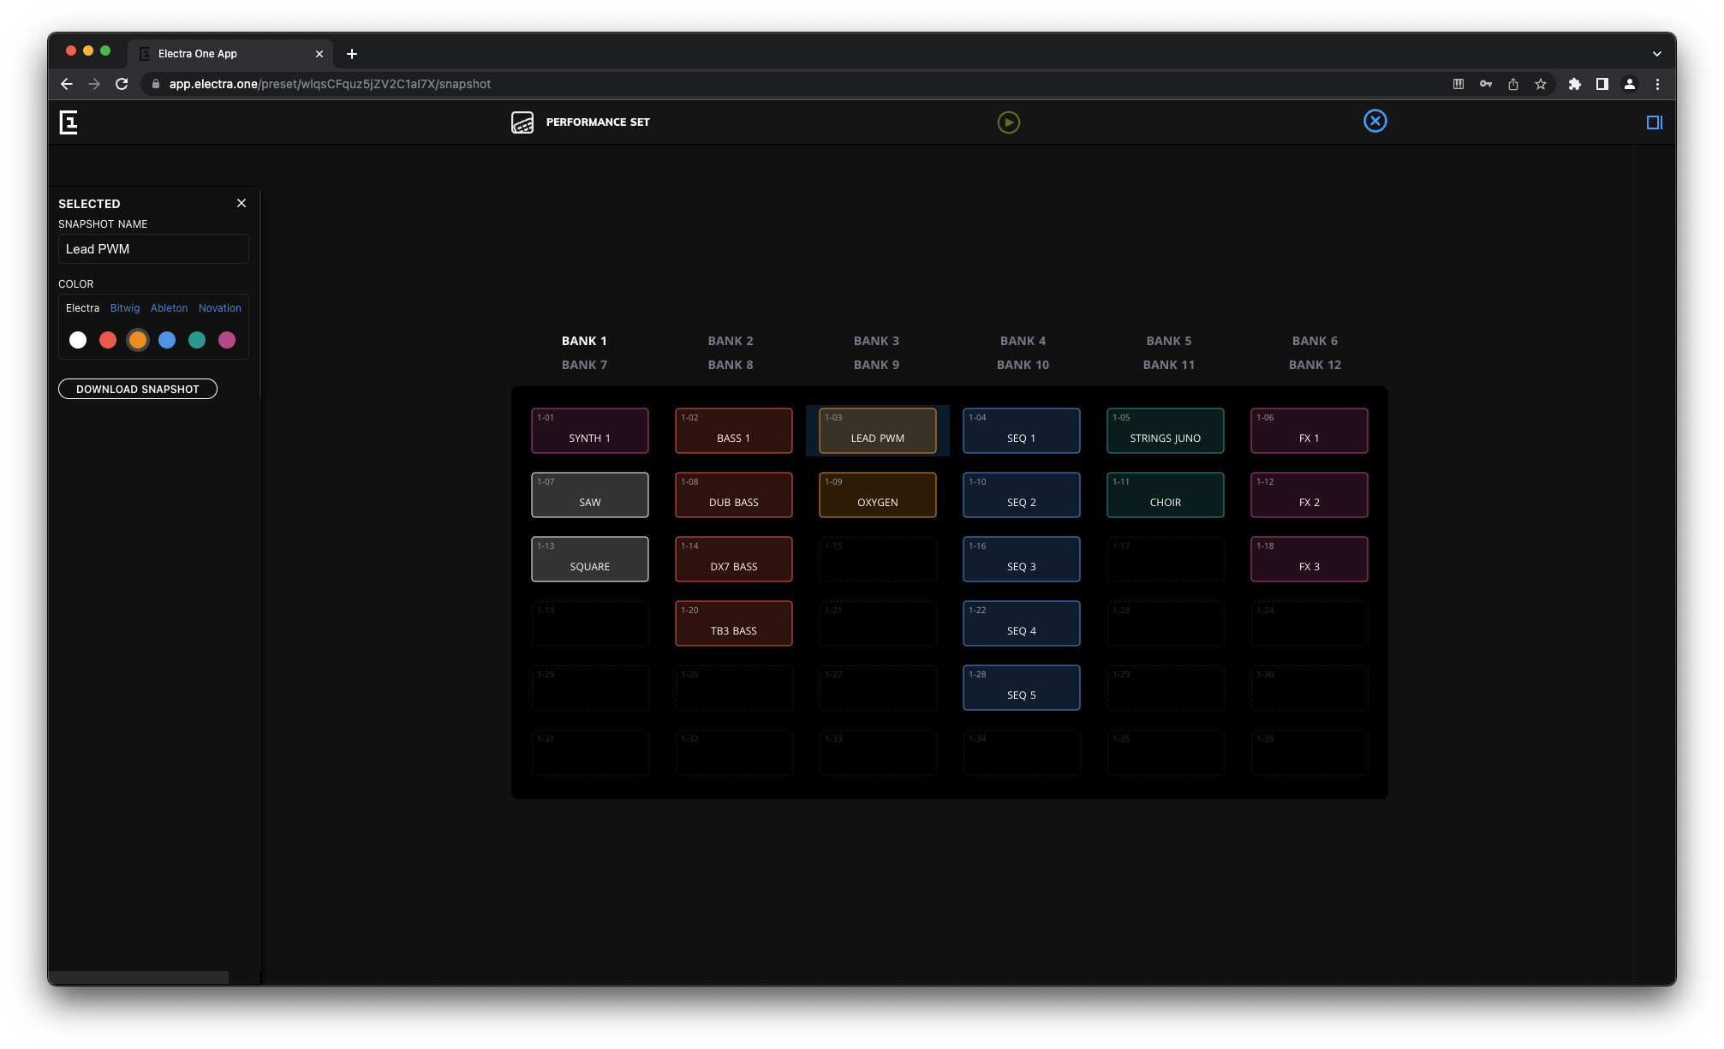Open the Chrome three-dot menu
The image size is (1724, 1049).
tap(1657, 84)
